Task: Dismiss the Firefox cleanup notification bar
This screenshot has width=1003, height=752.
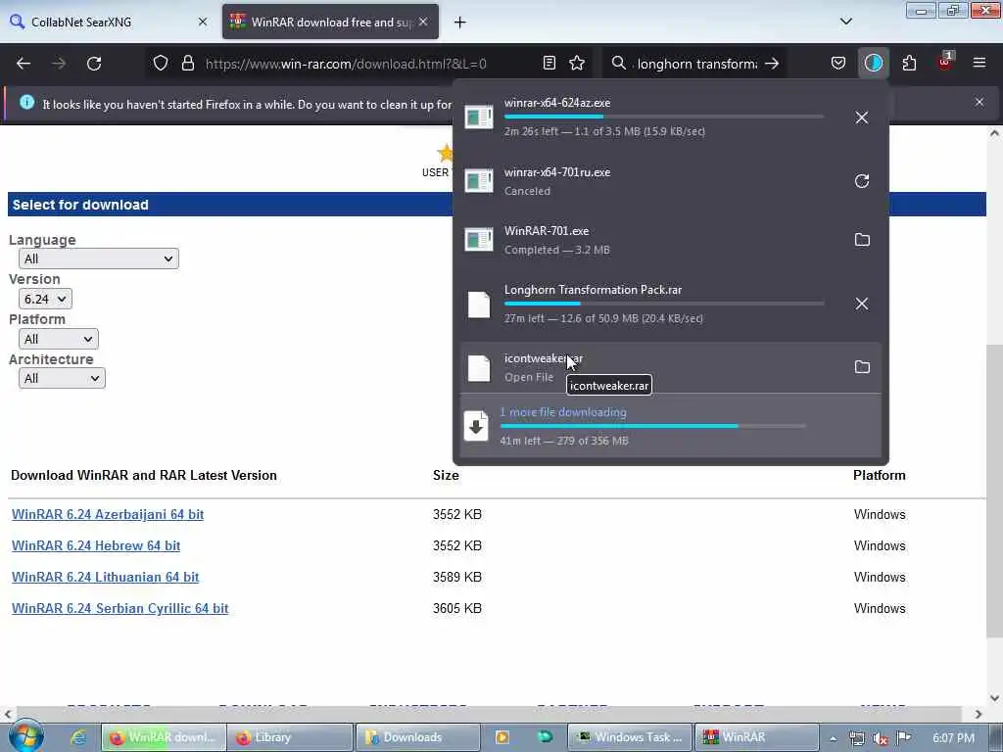Action: pos(979,102)
